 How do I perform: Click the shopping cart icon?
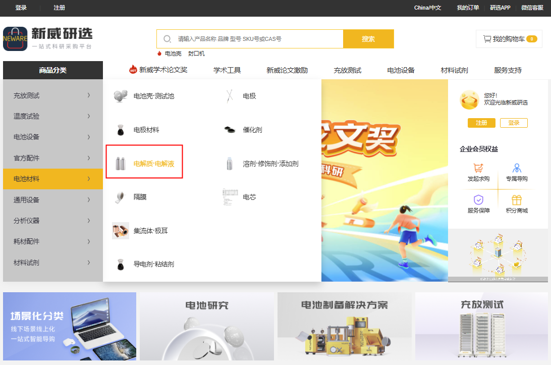[487, 39]
